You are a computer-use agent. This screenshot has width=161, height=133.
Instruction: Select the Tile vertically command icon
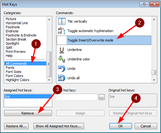pyautogui.click(x=62, y=21)
